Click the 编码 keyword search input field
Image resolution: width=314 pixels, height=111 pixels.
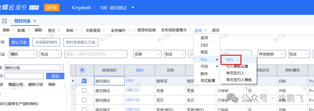coord(96,54)
